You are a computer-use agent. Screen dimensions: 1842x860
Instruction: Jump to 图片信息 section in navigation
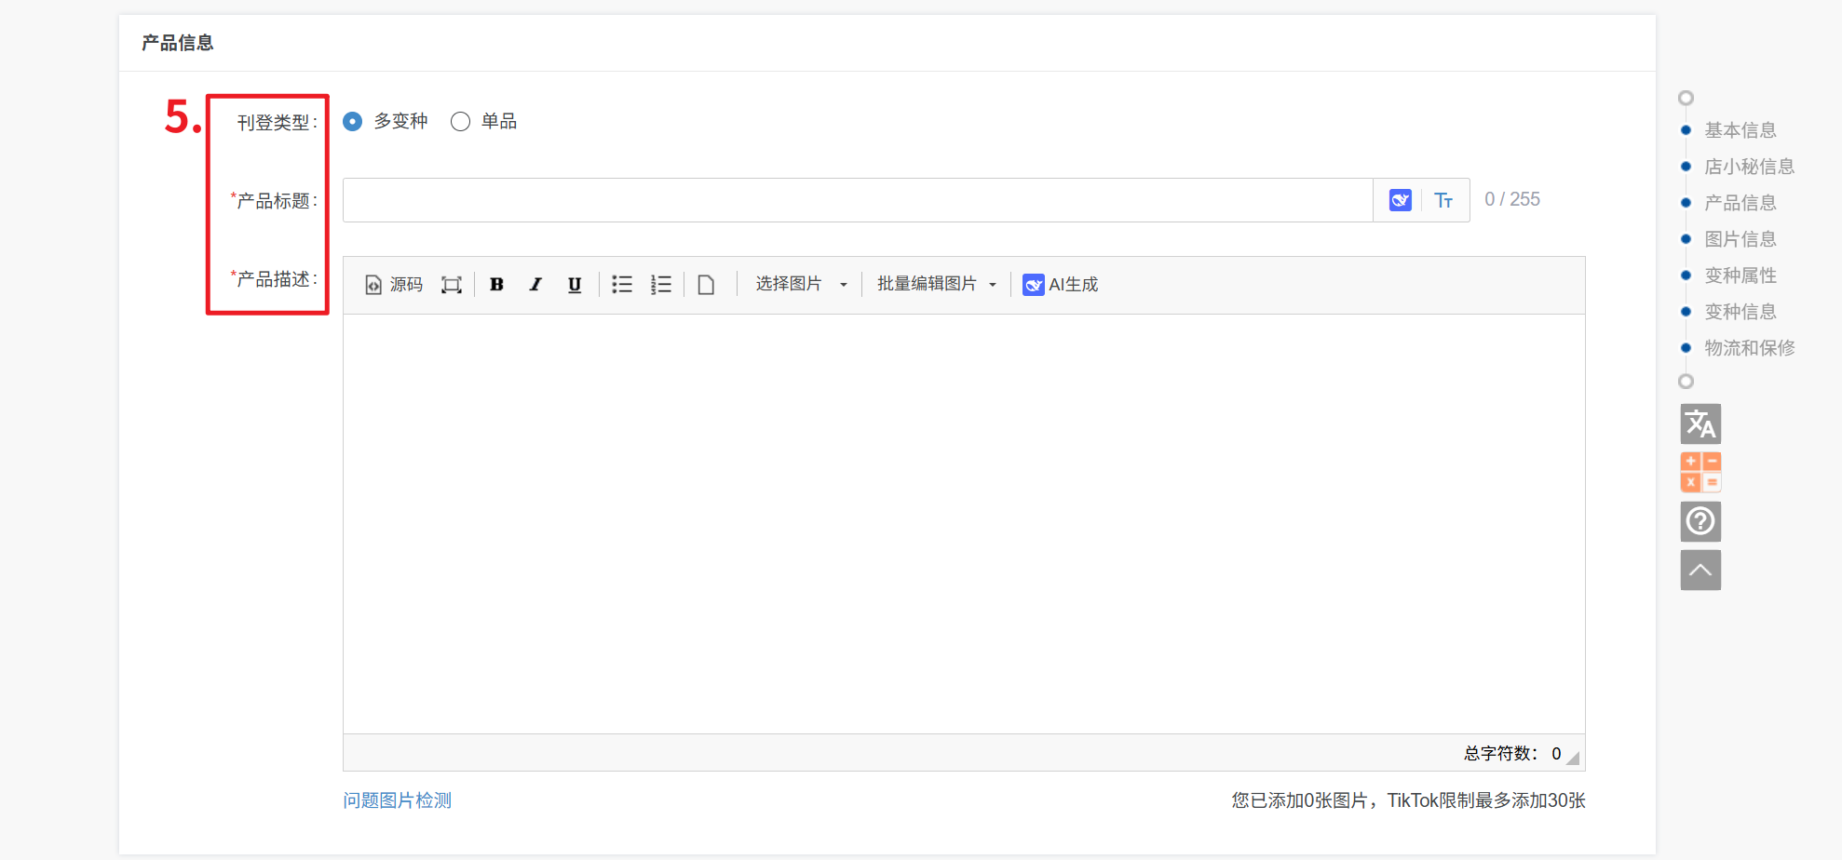(1740, 239)
